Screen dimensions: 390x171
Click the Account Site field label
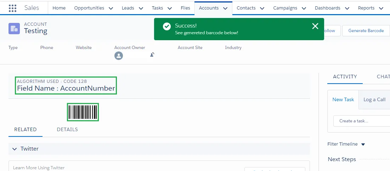190,48
